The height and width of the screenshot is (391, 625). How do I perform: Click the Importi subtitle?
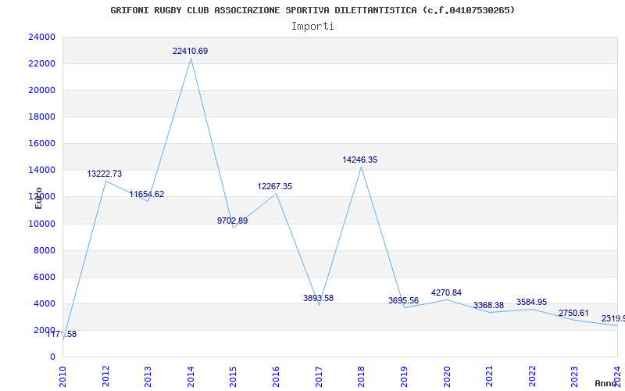[x=312, y=27]
